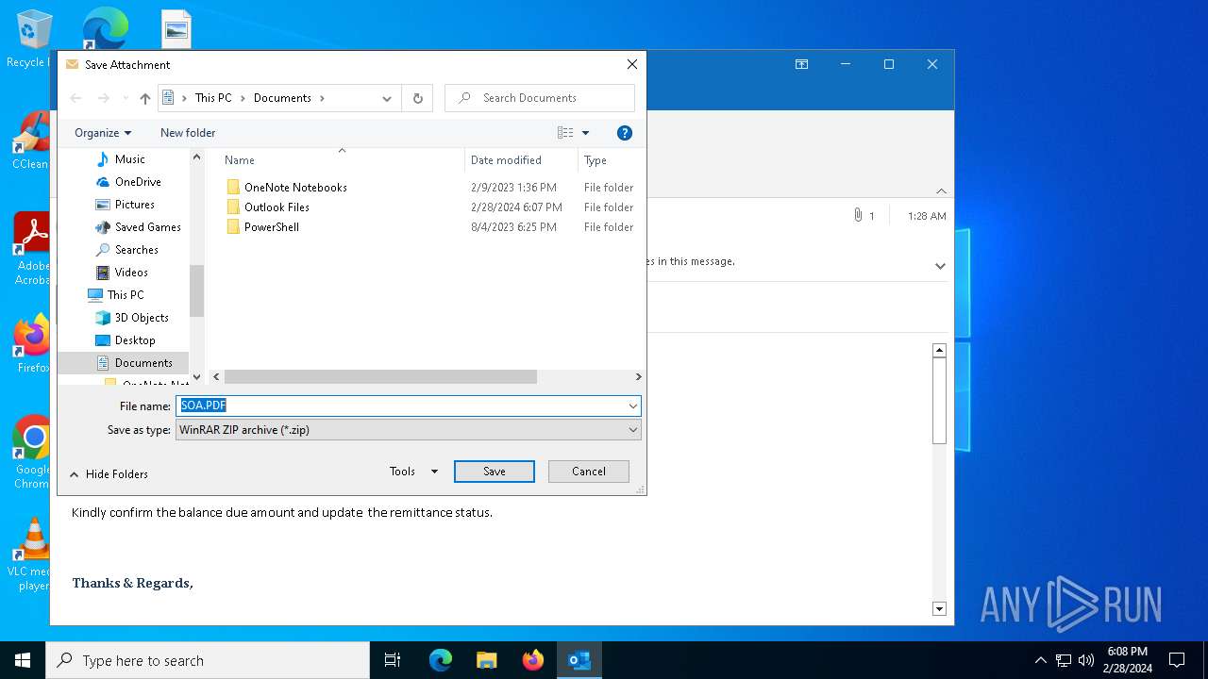Select Videos in the navigation pane
This screenshot has width=1208, height=679.
[131, 273]
